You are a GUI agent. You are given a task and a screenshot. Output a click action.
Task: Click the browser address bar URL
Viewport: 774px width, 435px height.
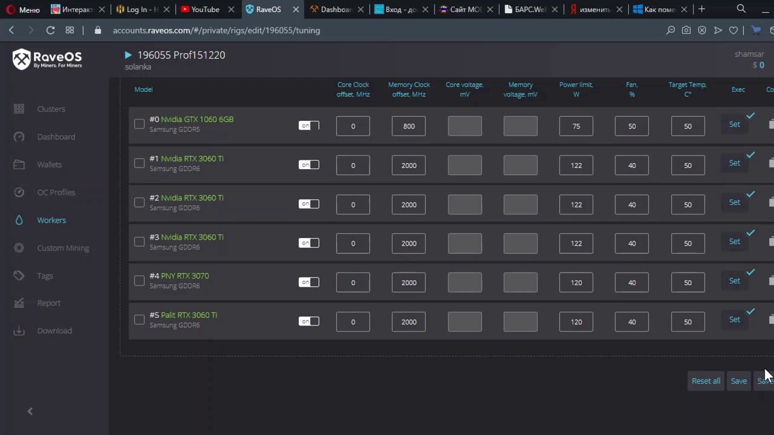point(216,30)
